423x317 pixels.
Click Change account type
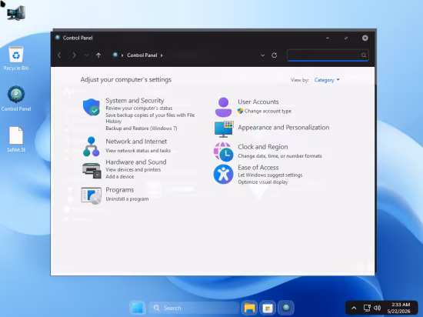(x=268, y=111)
